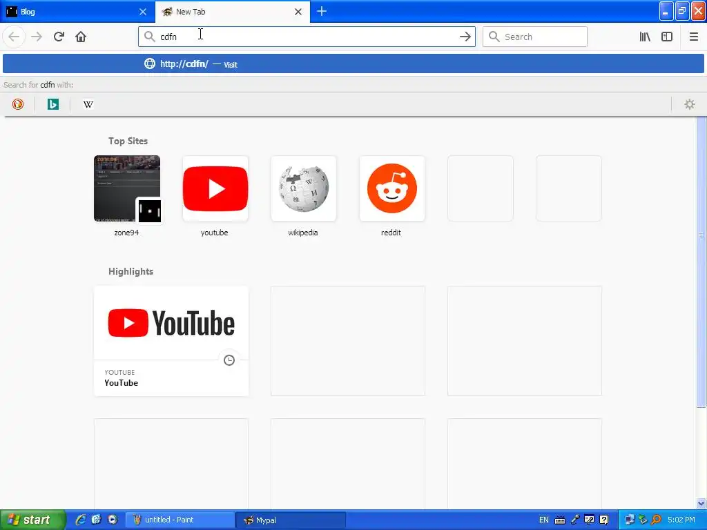Click the microphone language bar icon
Image resolution: width=707 pixels, height=530 pixels.
[574, 520]
